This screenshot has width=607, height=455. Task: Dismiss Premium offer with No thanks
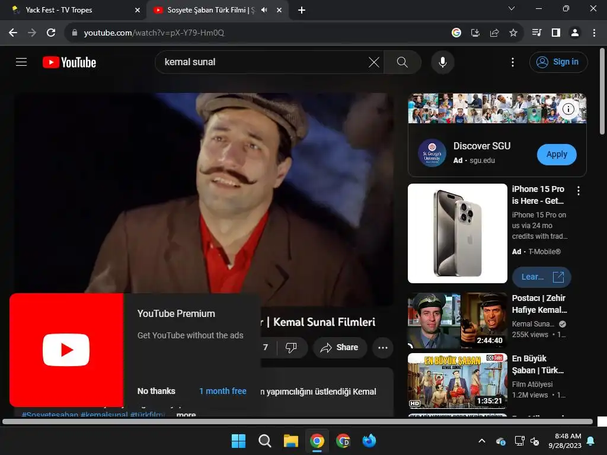point(156,391)
